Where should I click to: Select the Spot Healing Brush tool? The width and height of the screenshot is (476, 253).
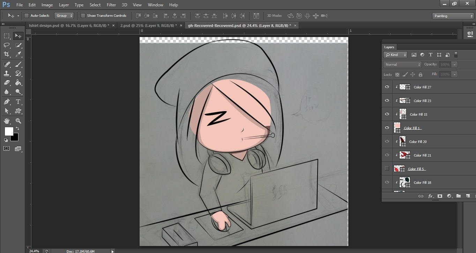[7, 64]
